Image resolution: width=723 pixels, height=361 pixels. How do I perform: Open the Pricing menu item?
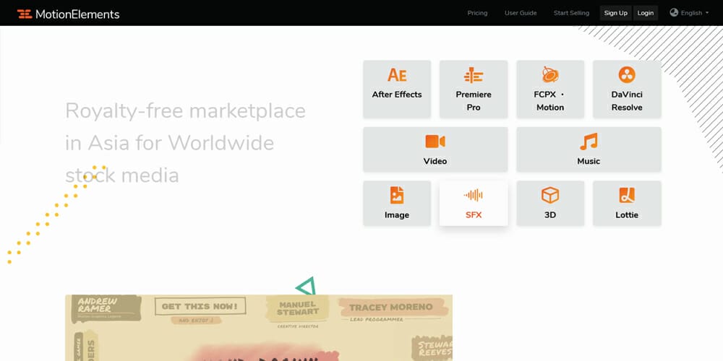(x=477, y=13)
